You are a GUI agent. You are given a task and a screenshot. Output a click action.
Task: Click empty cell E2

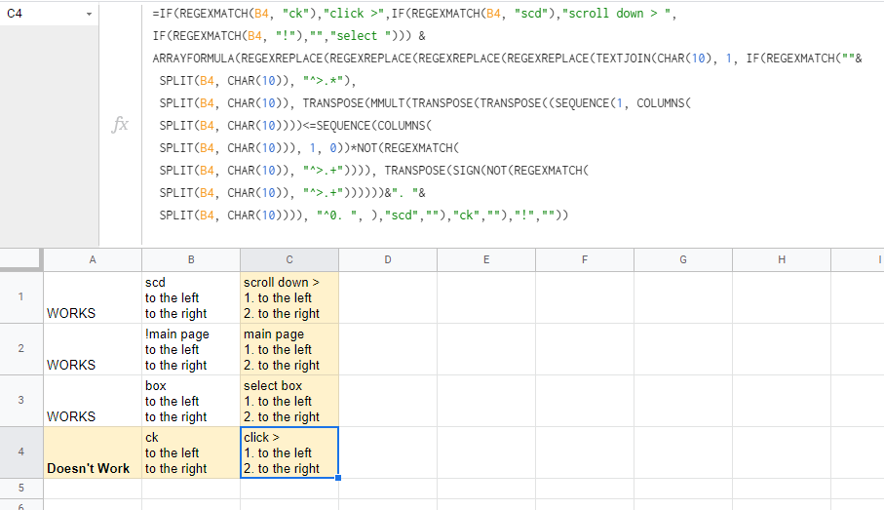click(486, 349)
